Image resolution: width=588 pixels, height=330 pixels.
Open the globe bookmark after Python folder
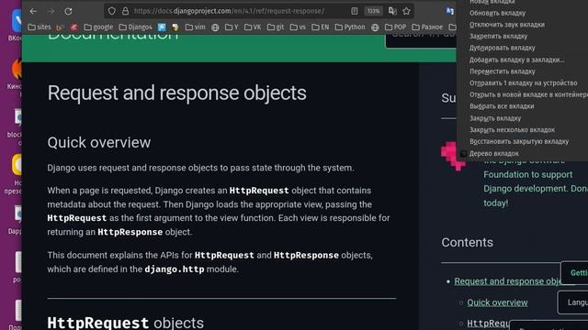[375, 27]
